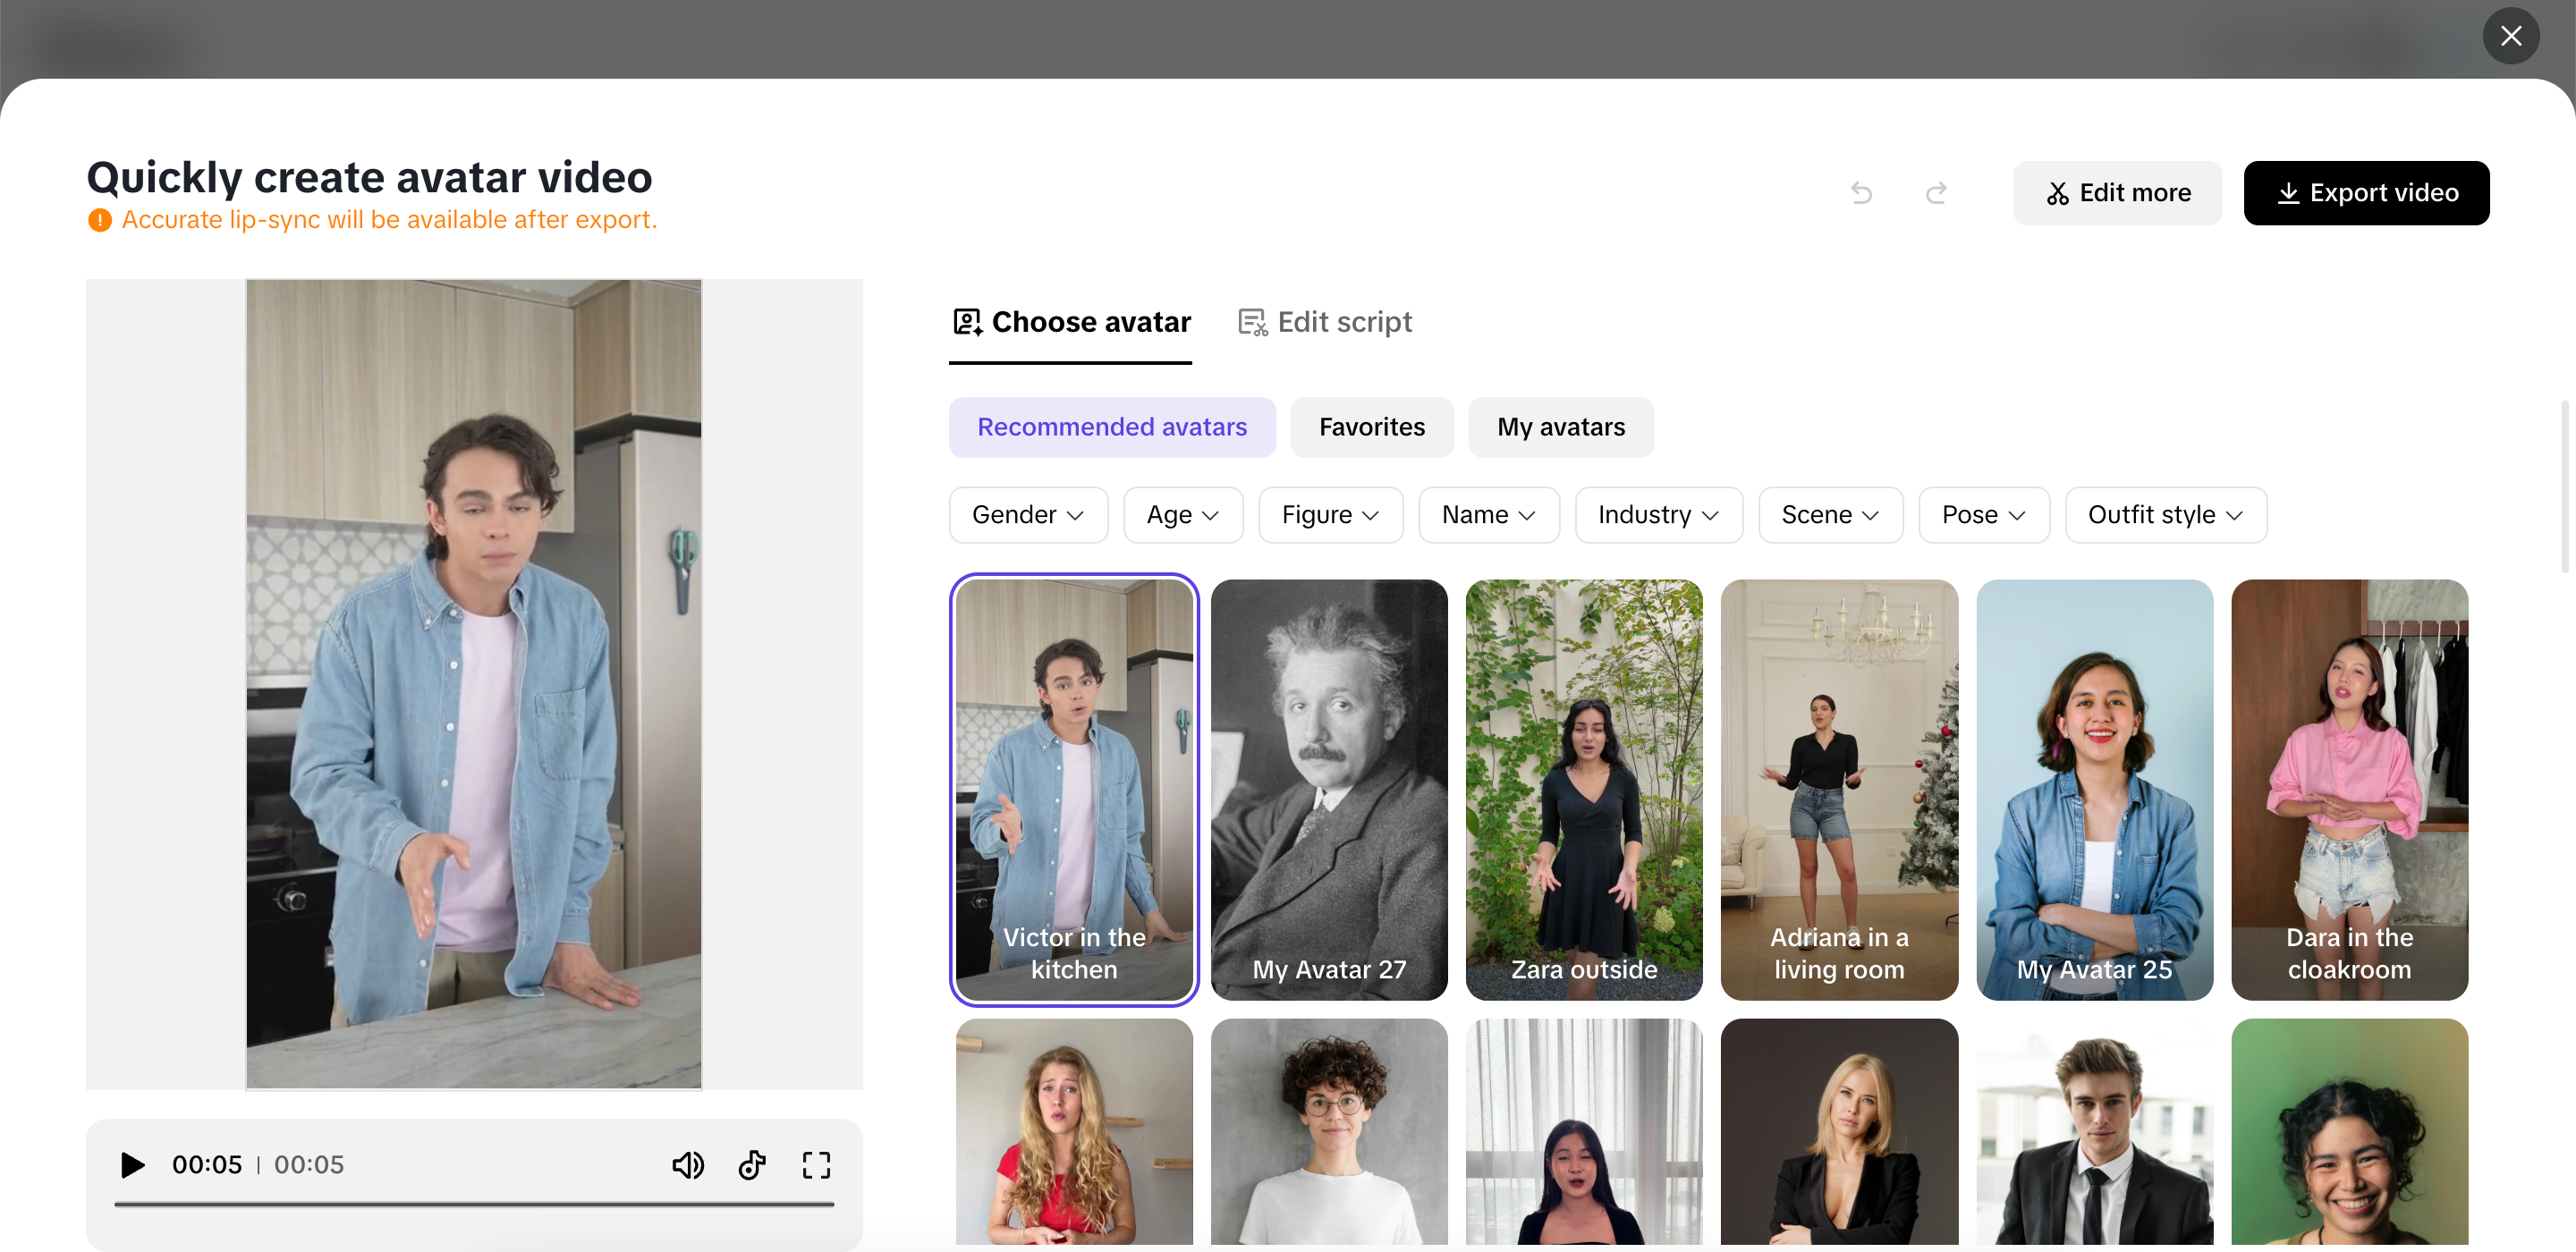Screen dimensions: 2576x1252
Task: Open the Outfit style dropdown
Action: tap(2166, 514)
